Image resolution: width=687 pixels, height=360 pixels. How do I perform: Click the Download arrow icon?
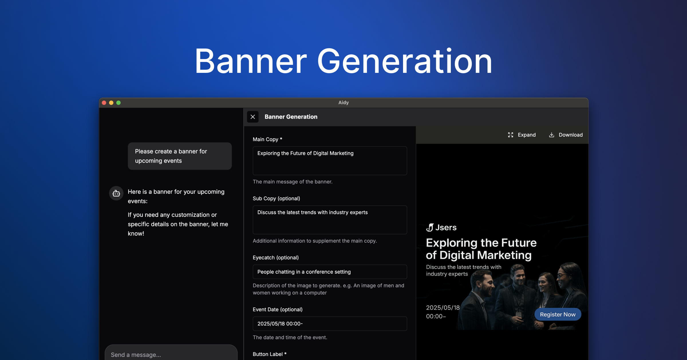[551, 135]
